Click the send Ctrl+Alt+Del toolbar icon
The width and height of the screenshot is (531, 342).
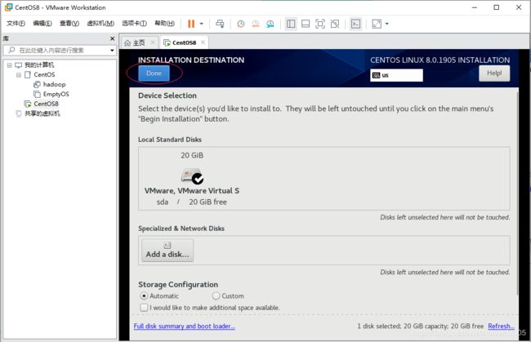(x=220, y=24)
